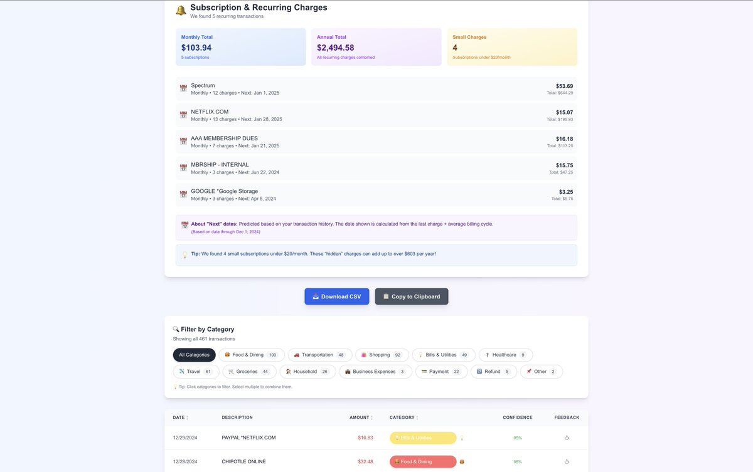
Task: Filter transactions by Healthcare
Action: 506,355
